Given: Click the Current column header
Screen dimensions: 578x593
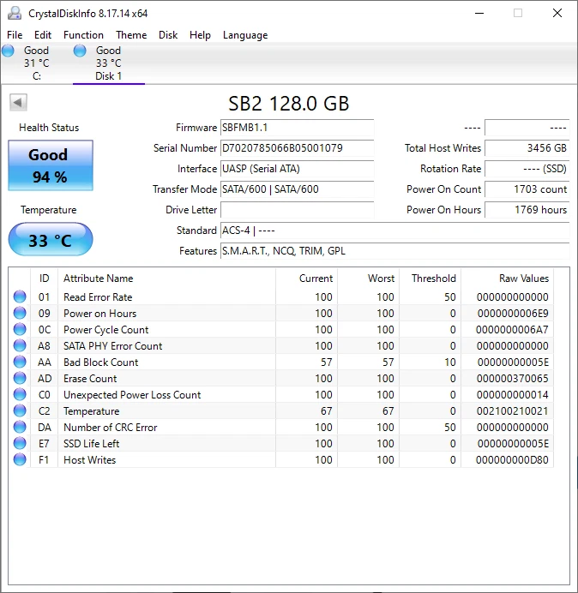Looking at the screenshot, I should [307, 279].
